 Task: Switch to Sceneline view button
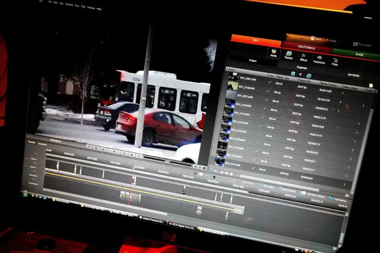(42, 144)
